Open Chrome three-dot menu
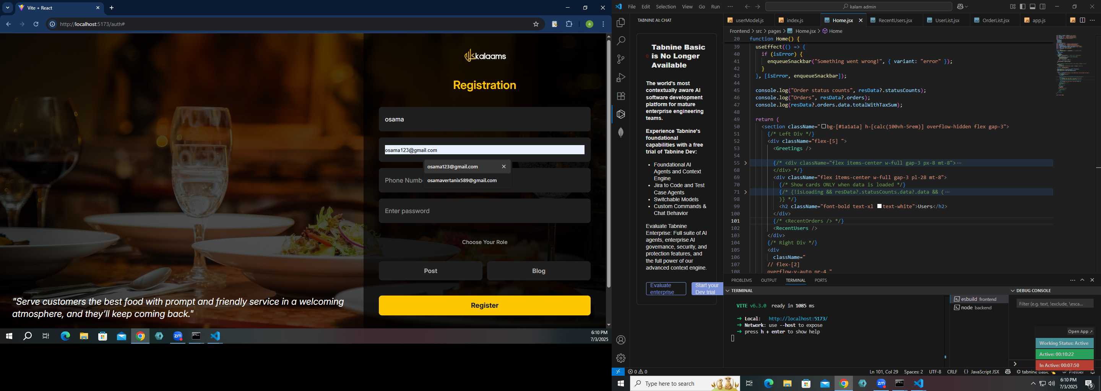This screenshot has width=1101, height=391. 603,24
